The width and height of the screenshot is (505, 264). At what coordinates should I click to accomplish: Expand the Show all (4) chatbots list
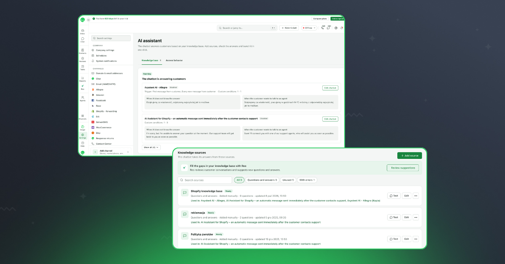pyautogui.click(x=151, y=147)
